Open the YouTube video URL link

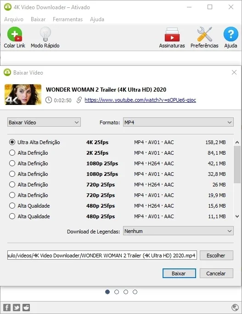(140, 100)
